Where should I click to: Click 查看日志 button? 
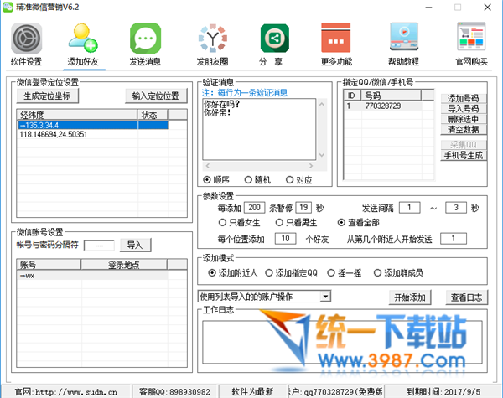[x=467, y=297]
